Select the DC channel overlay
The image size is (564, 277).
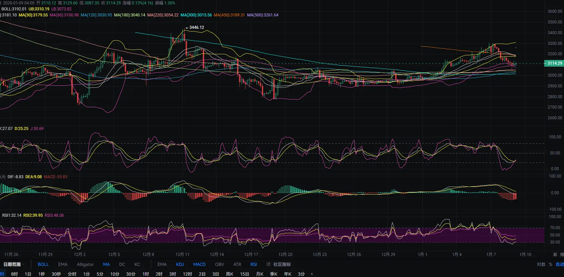click(x=122, y=264)
